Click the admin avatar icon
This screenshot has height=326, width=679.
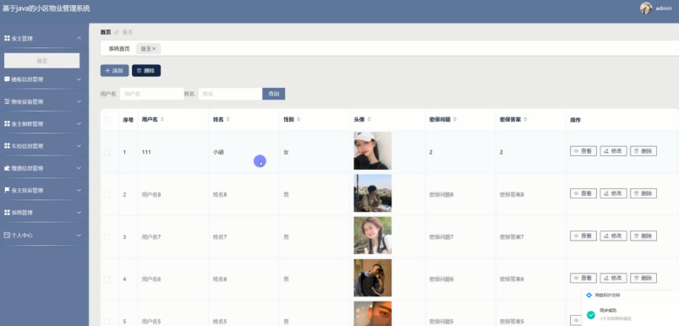click(x=646, y=8)
